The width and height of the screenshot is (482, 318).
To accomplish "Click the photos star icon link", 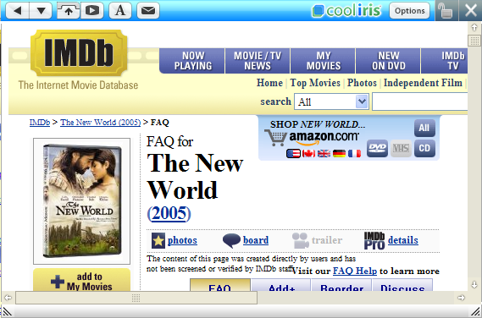I will (x=158, y=240).
